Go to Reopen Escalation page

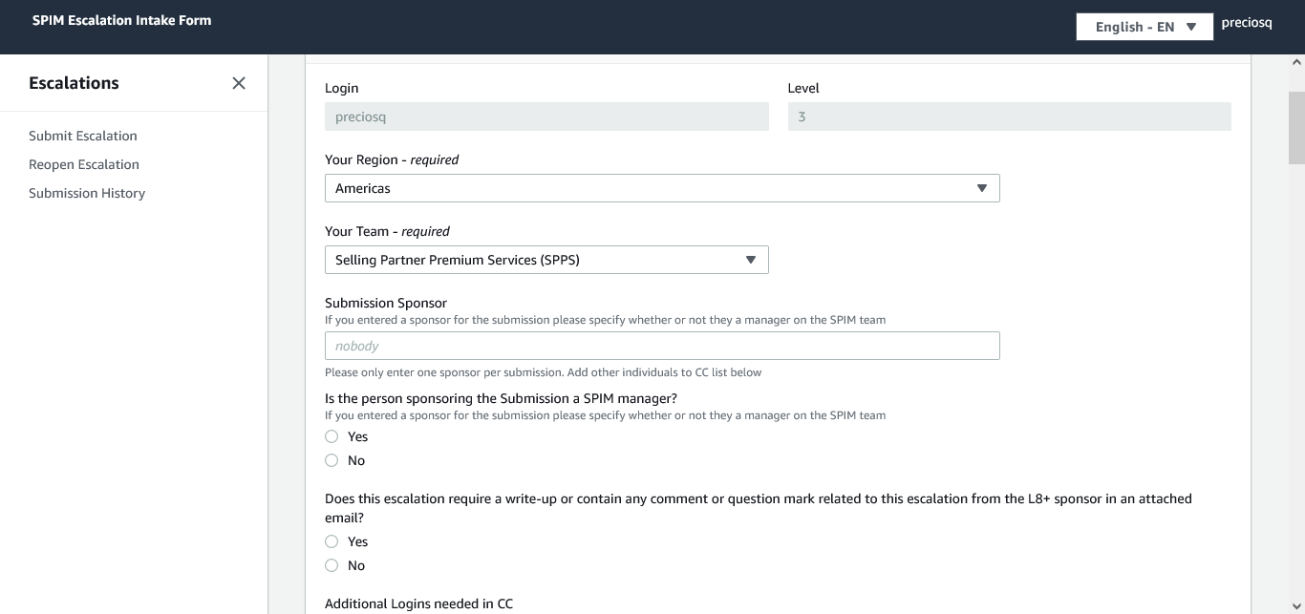[84, 164]
